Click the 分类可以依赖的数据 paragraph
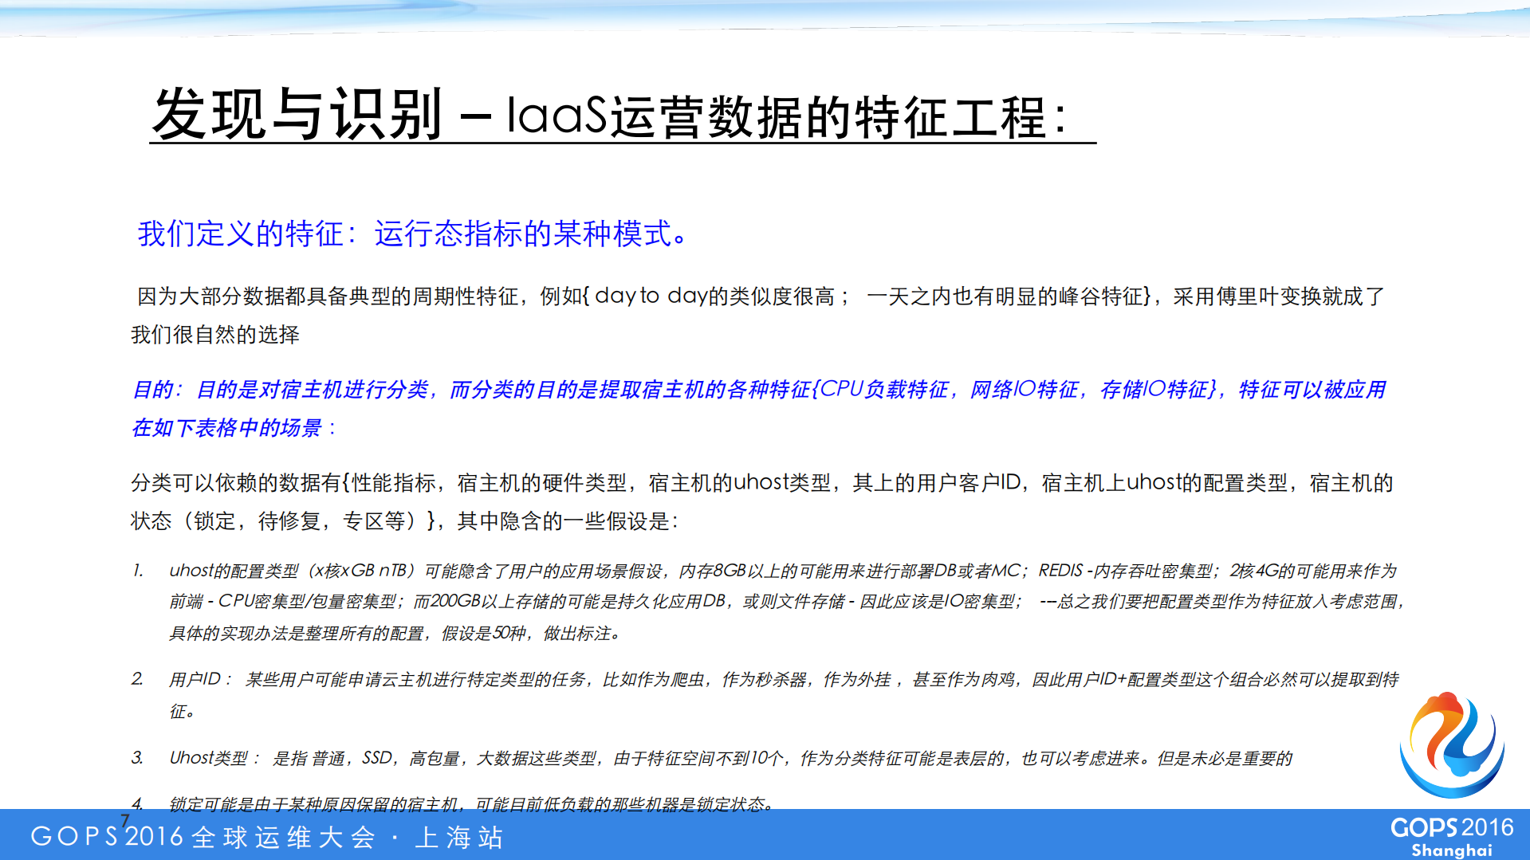The width and height of the screenshot is (1530, 860). (x=558, y=482)
